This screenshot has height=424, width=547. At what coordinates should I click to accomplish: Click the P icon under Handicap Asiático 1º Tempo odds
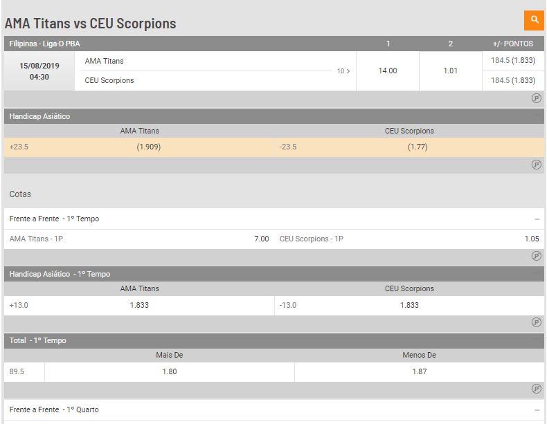(536, 322)
